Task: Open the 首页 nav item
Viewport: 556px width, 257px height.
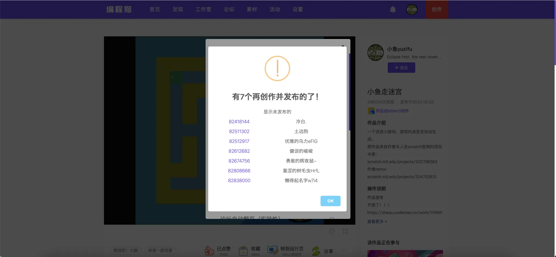Action: click(x=155, y=10)
